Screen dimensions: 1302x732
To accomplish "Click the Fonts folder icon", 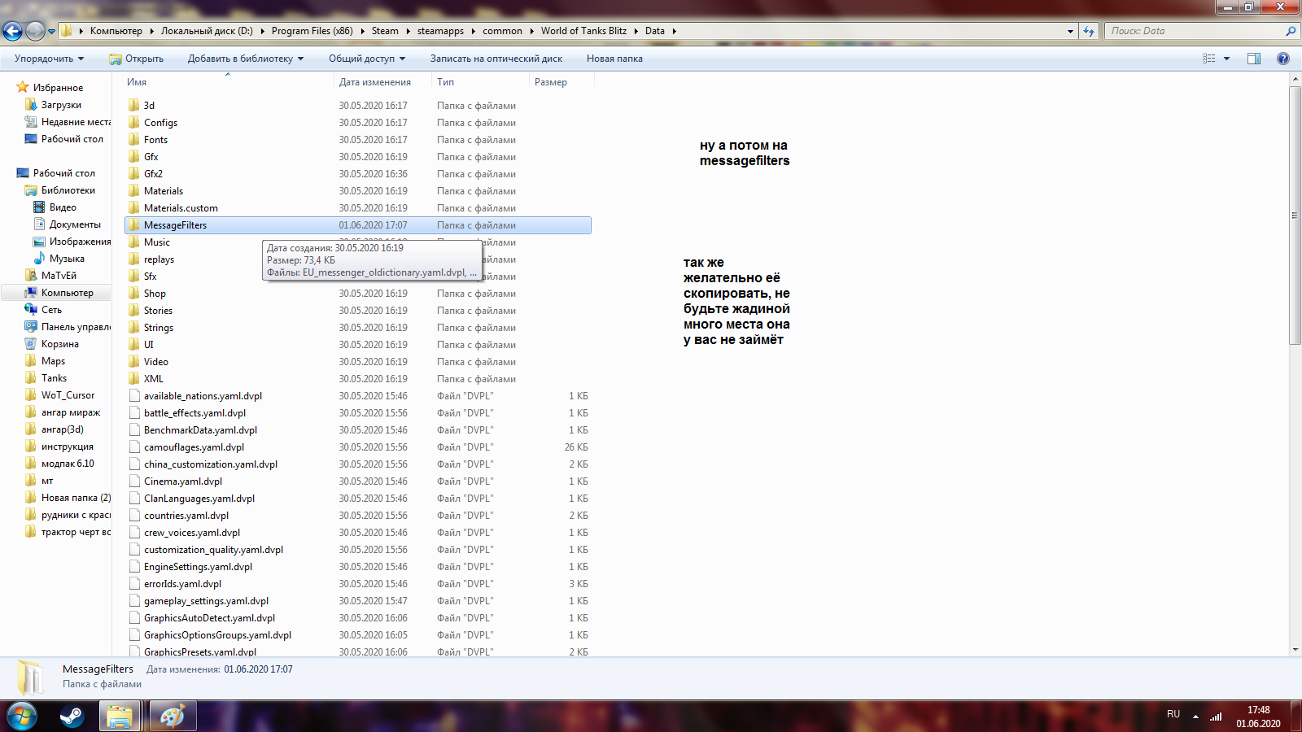I will [x=134, y=140].
